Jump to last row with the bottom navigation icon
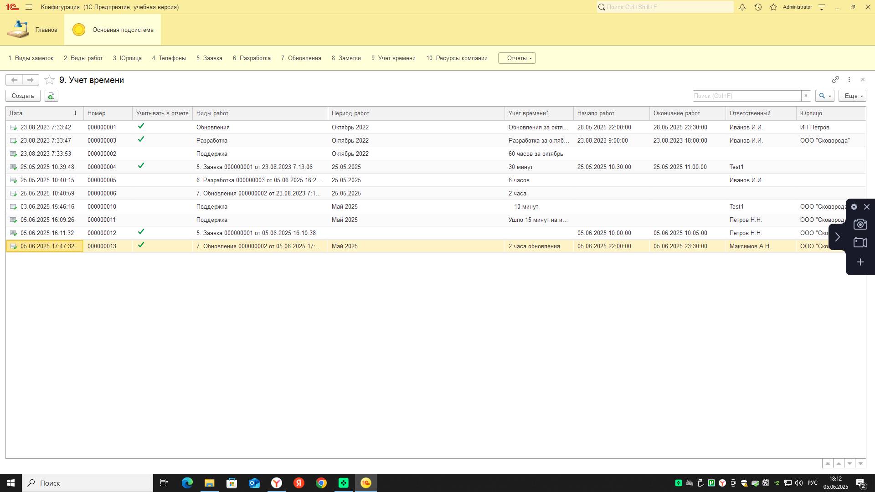The image size is (875, 492). coord(860,463)
